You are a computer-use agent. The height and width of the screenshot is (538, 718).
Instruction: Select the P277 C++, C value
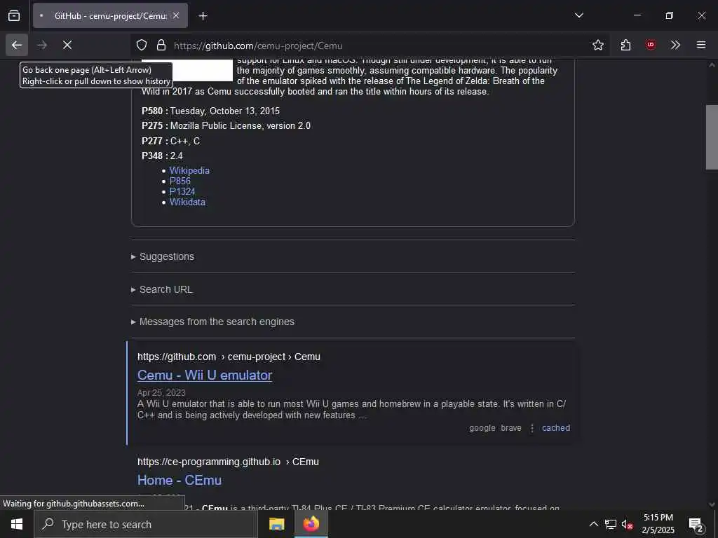click(x=185, y=141)
